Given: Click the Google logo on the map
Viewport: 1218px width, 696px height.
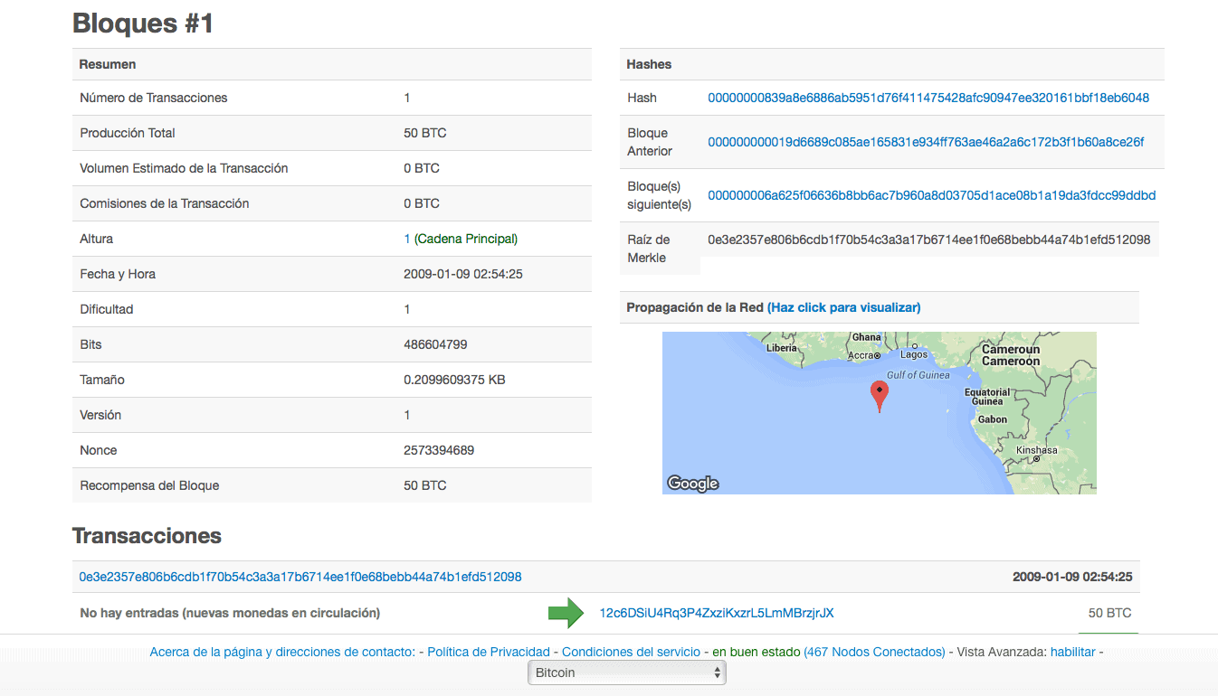Looking at the screenshot, I should (693, 484).
